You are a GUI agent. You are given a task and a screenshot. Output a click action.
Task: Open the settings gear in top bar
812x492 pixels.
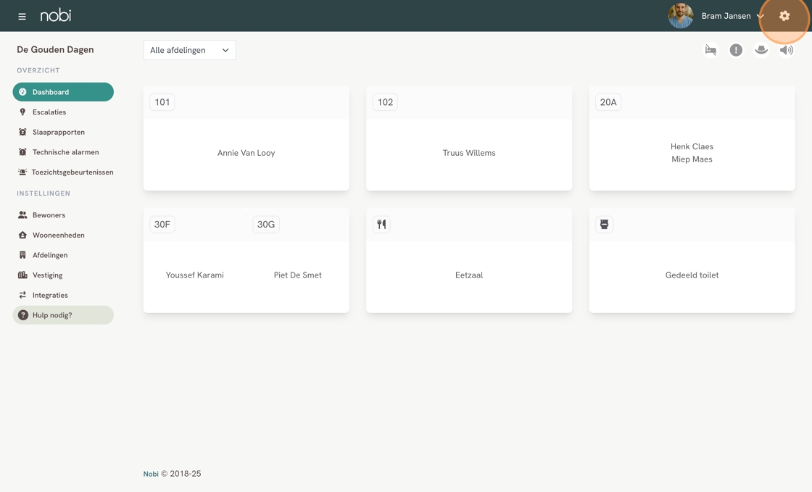784,16
